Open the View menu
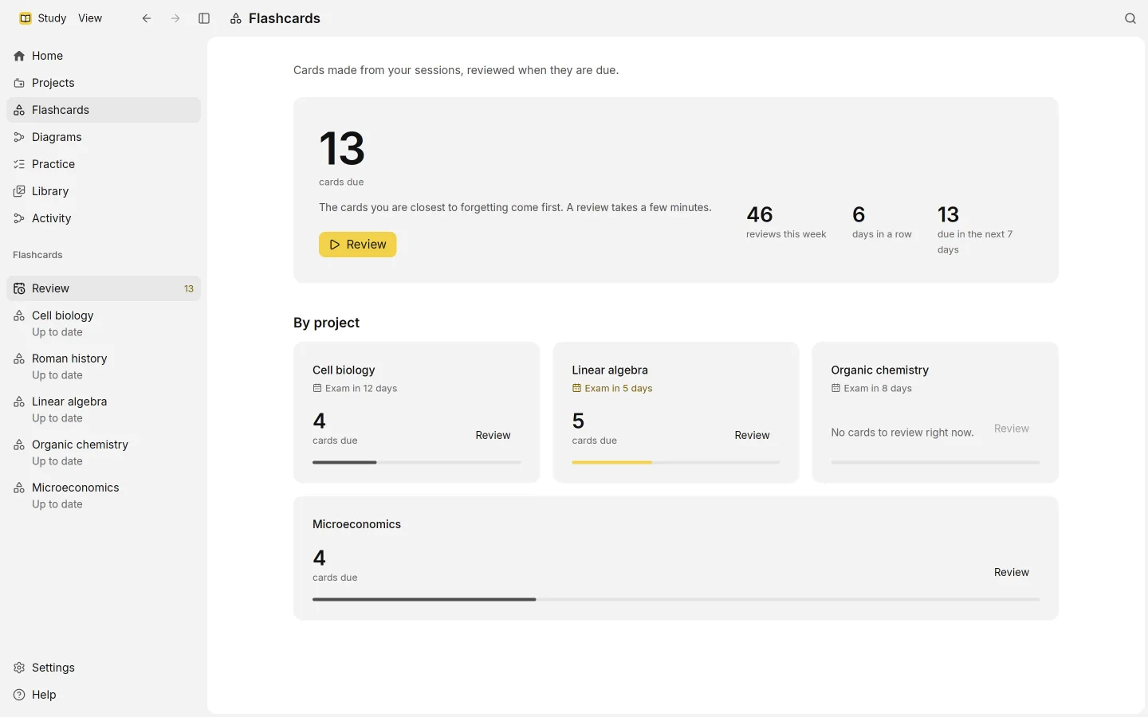The width and height of the screenshot is (1148, 717). click(90, 18)
